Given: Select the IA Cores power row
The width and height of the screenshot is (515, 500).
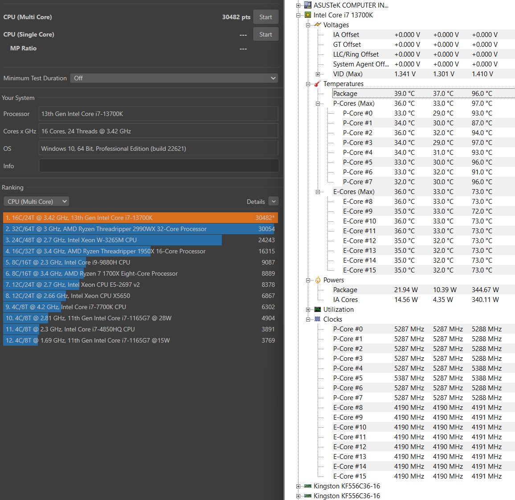Looking at the screenshot, I should pyautogui.click(x=423, y=300).
